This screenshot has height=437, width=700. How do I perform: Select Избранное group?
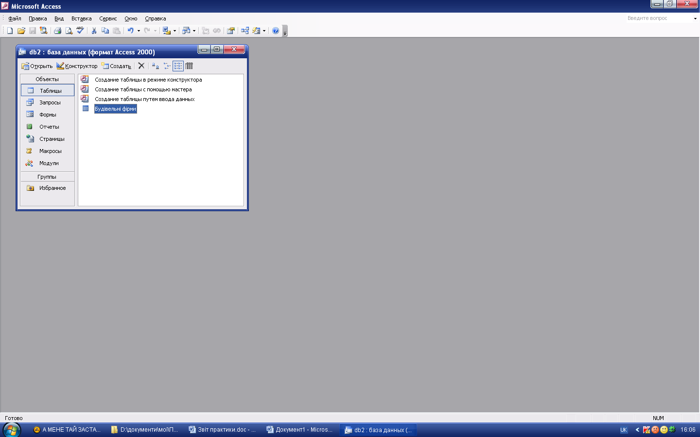click(48, 188)
